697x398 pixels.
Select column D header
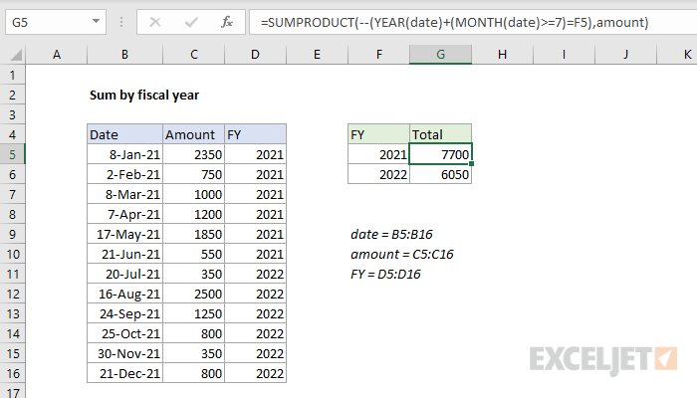click(x=255, y=55)
